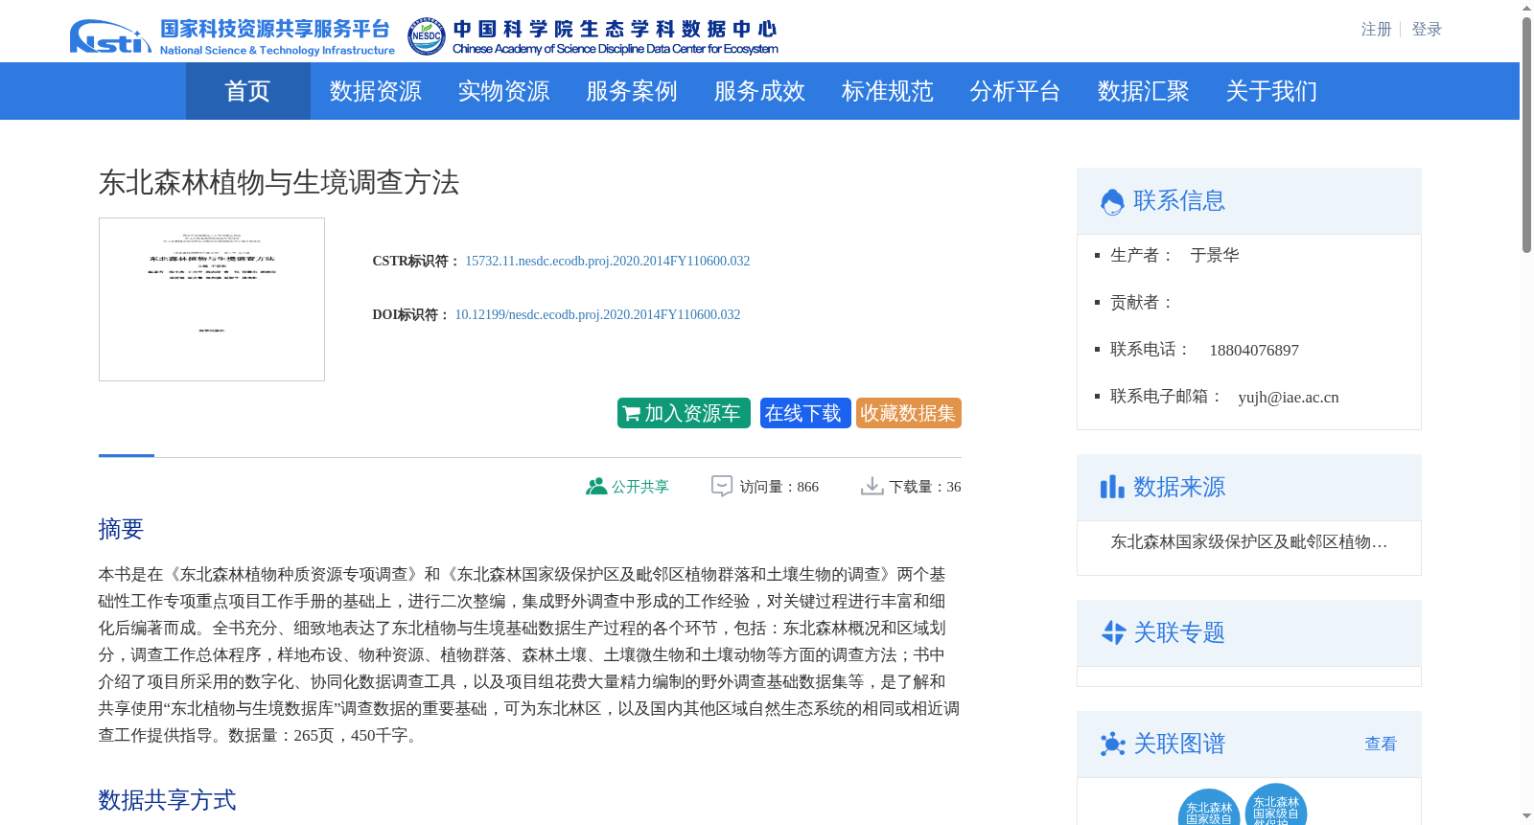This screenshot has height=825, width=1534.
Task: Click the 收藏数据集 button
Action: click(x=909, y=413)
